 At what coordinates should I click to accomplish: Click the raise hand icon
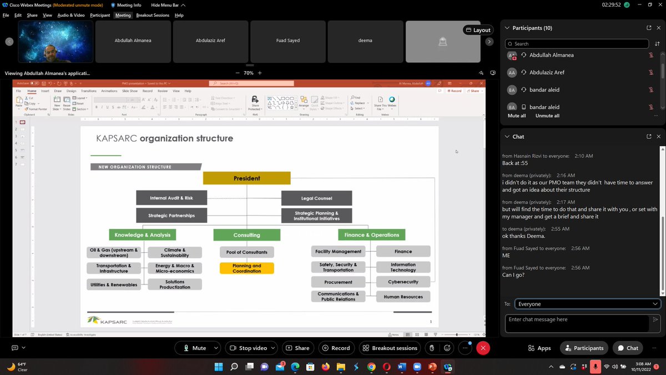click(432, 348)
